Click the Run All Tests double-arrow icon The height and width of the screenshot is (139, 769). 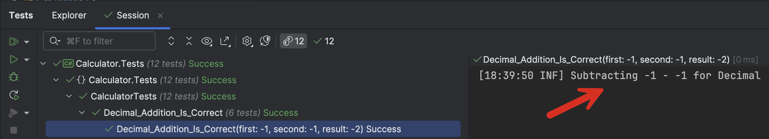pos(14,42)
